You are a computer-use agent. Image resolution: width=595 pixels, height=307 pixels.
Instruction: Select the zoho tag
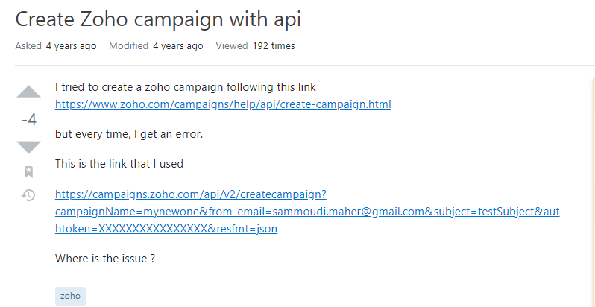click(70, 296)
